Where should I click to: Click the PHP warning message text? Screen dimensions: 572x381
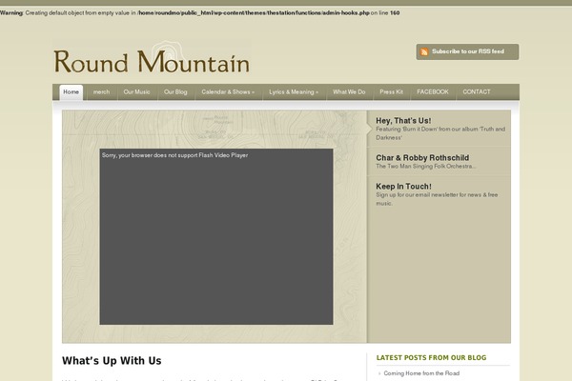click(200, 12)
